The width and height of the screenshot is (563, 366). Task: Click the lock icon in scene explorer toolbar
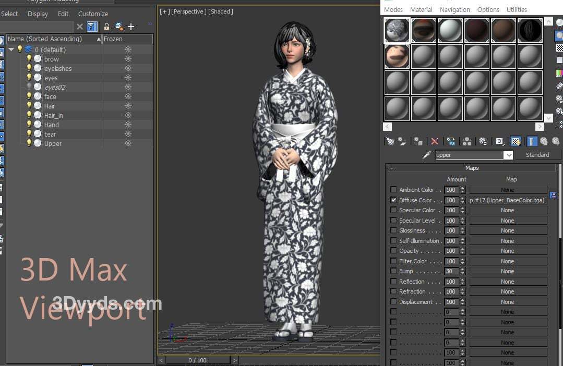pyautogui.click(x=106, y=27)
